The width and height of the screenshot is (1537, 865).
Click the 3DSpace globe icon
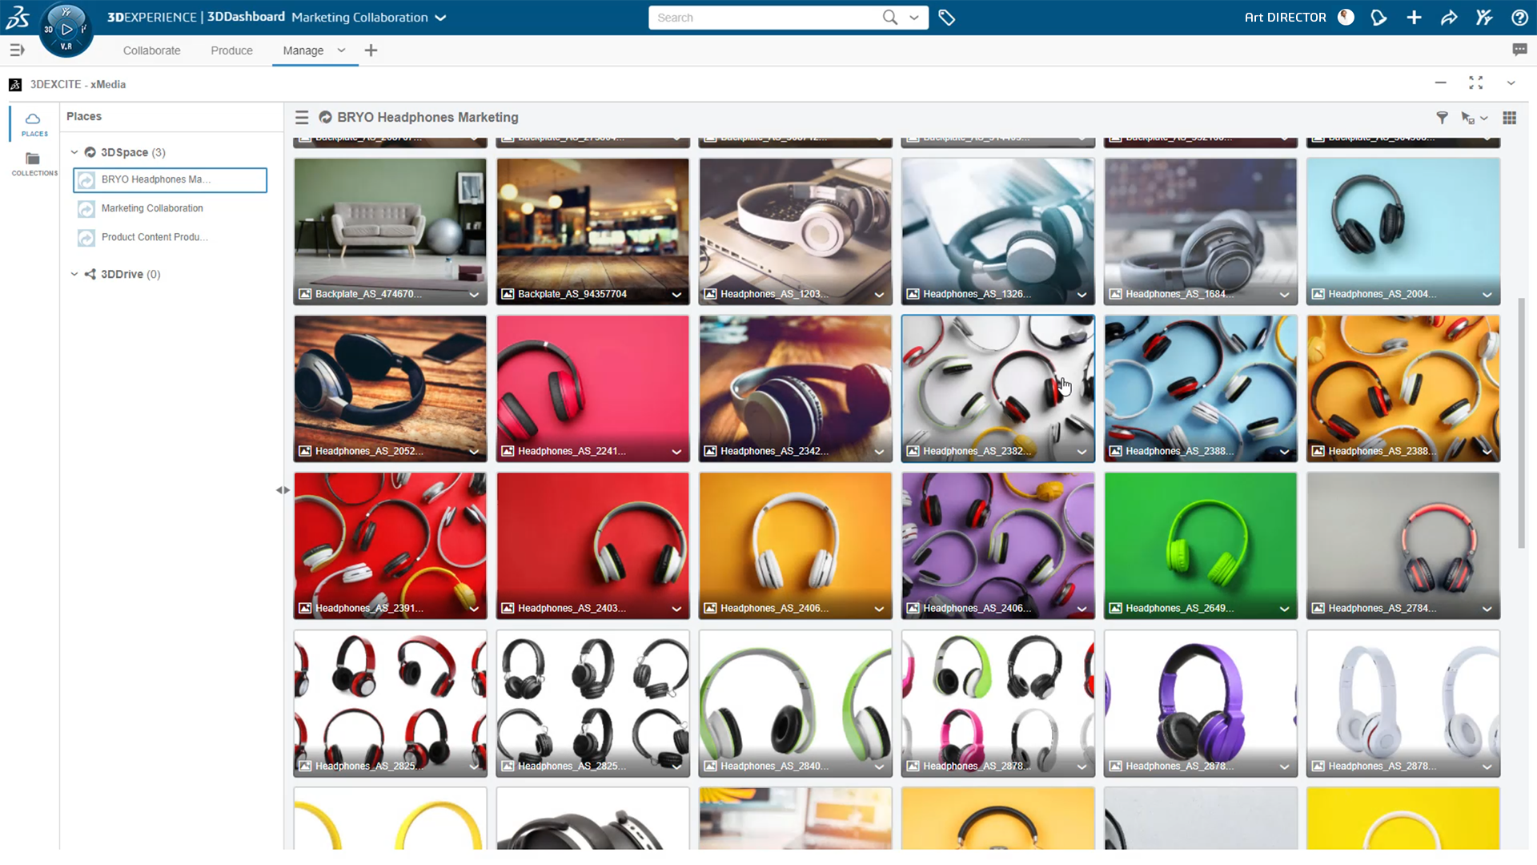[90, 152]
